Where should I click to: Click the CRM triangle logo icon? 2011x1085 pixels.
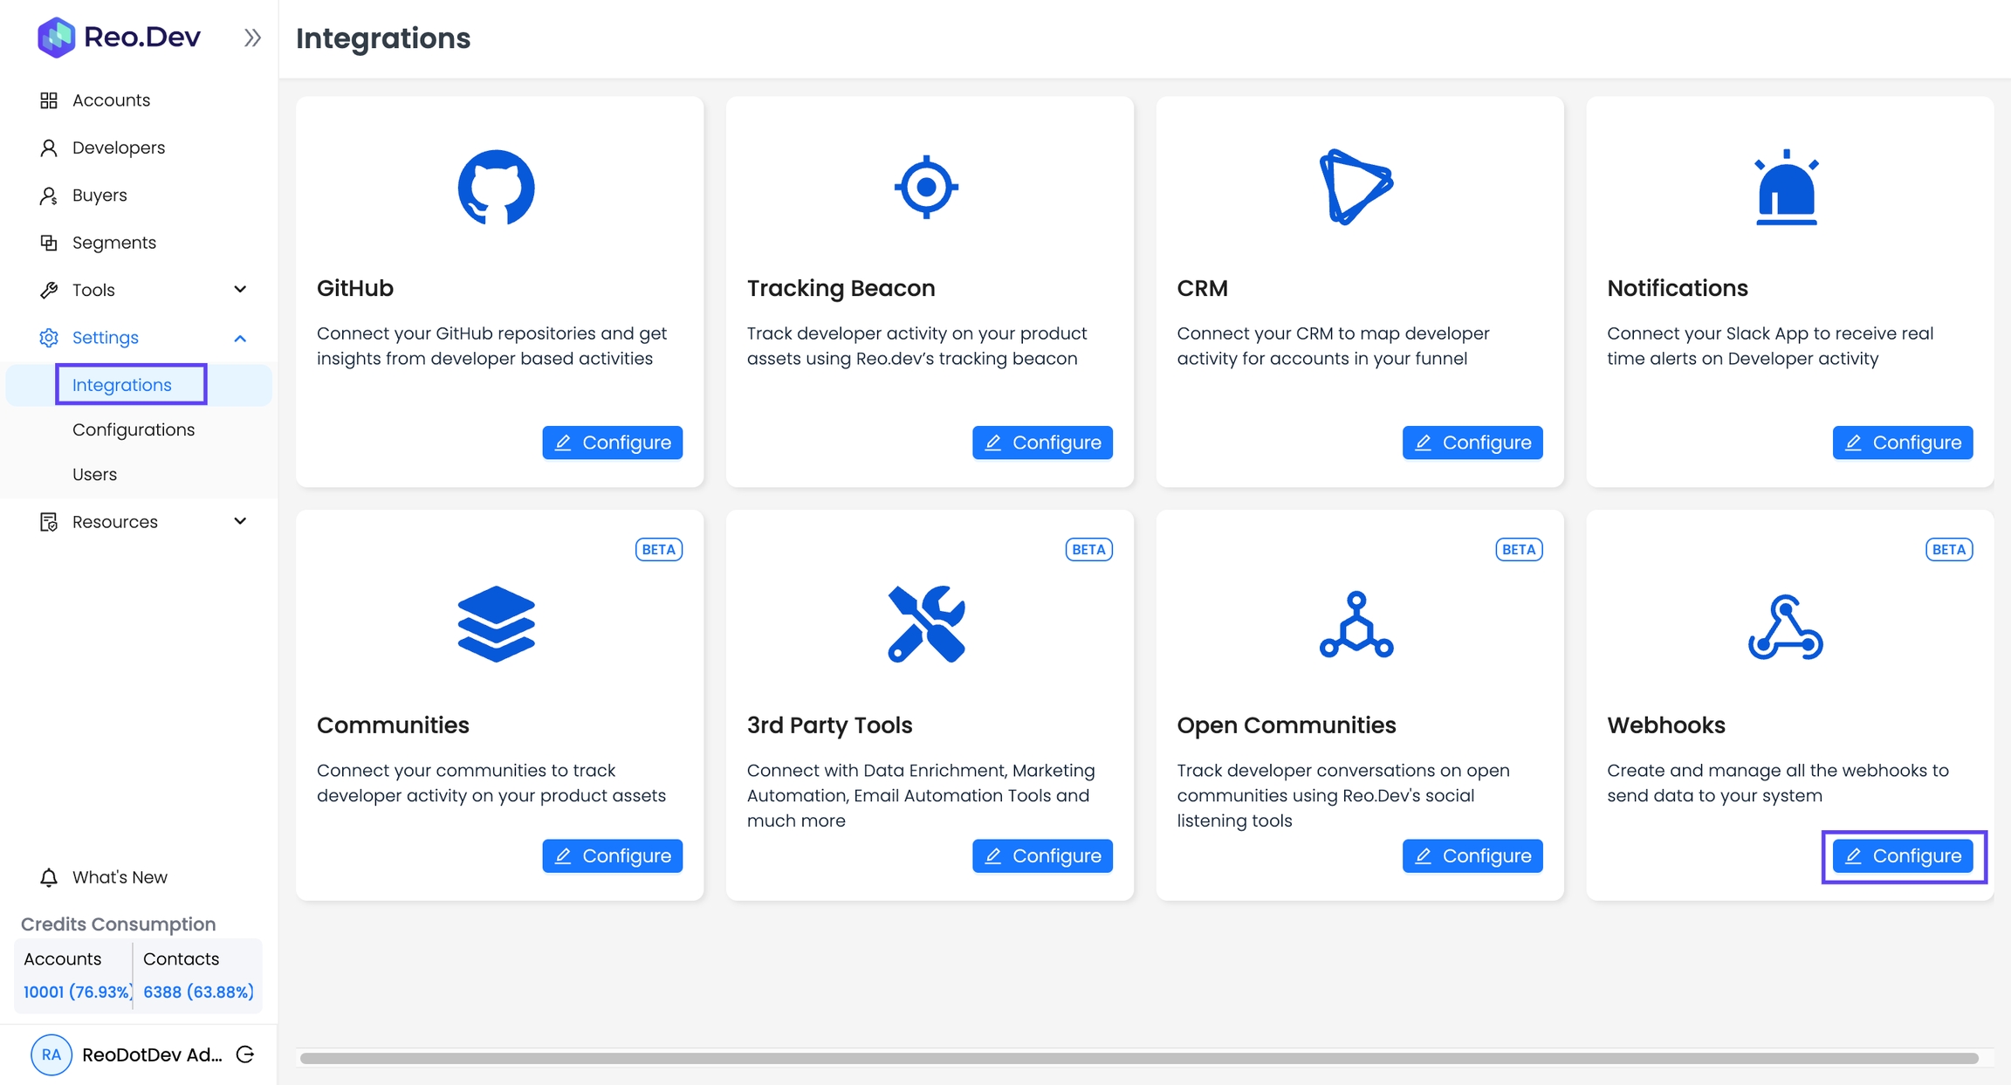(1356, 187)
